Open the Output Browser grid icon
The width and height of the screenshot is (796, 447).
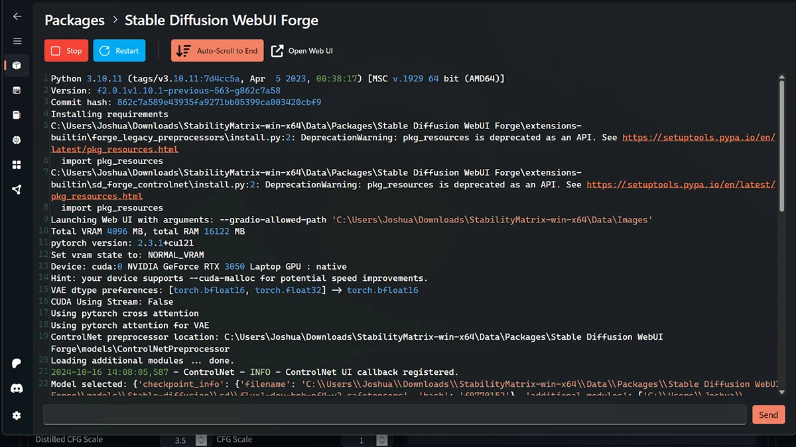(x=17, y=165)
